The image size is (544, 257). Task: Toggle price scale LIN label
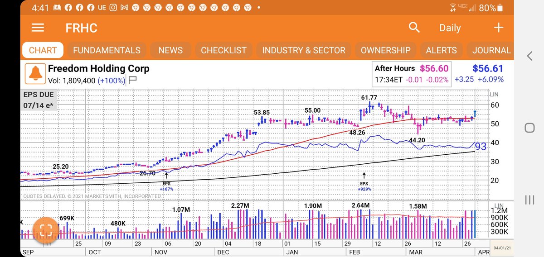point(494,94)
